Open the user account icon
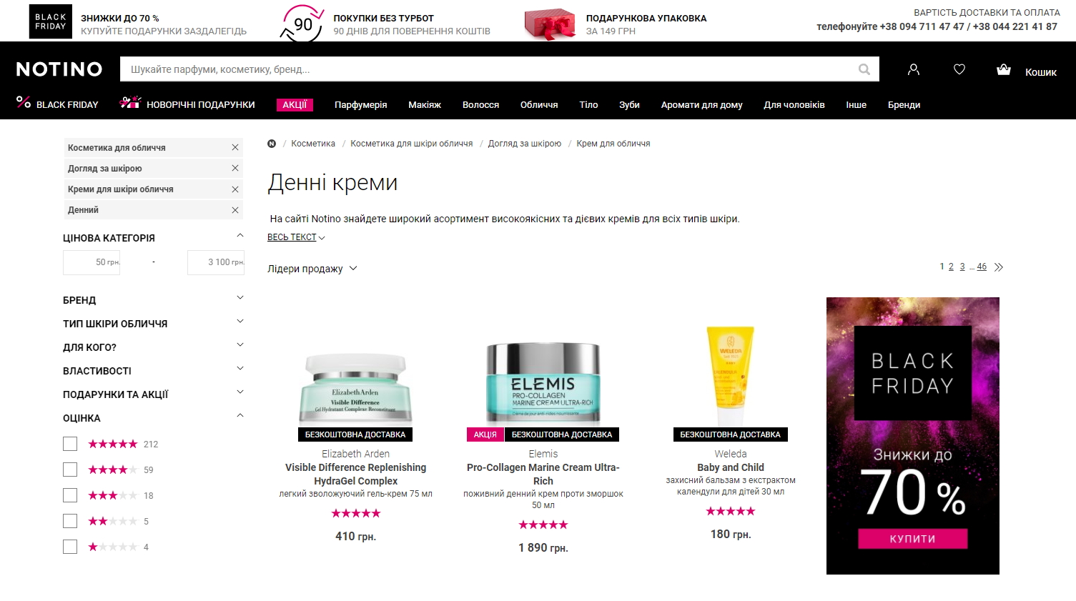Screen dimensions: 1076x601 coord(913,69)
